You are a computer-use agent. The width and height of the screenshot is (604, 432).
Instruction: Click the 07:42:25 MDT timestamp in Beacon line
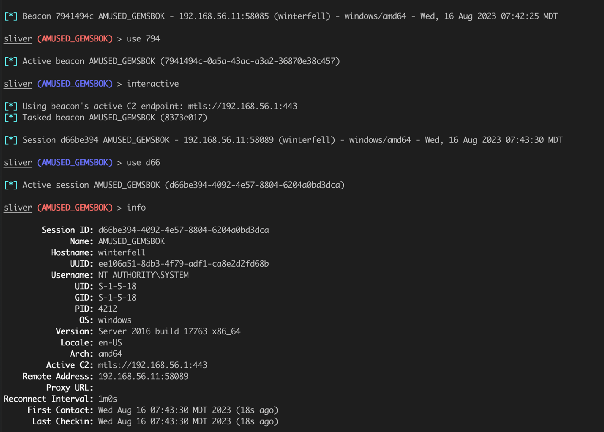[x=529, y=16]
